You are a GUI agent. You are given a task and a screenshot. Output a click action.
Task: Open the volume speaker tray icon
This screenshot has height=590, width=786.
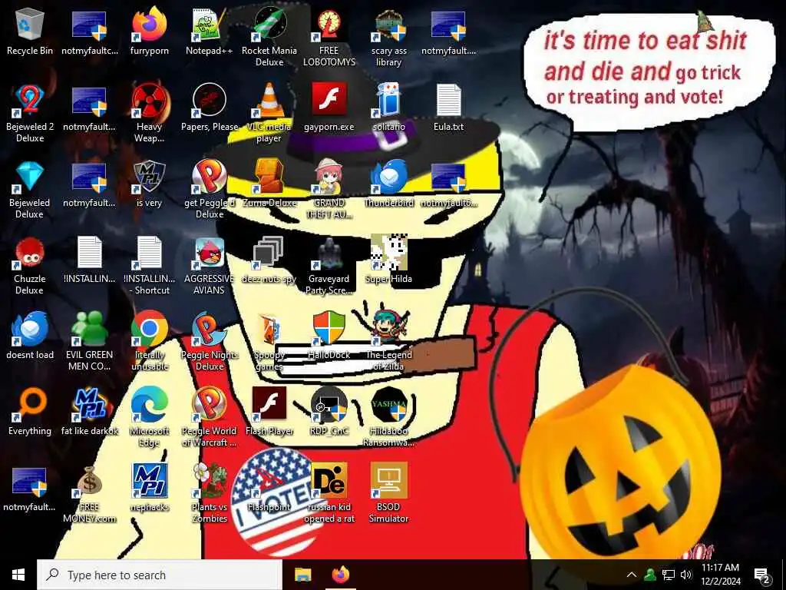(686, 575)
